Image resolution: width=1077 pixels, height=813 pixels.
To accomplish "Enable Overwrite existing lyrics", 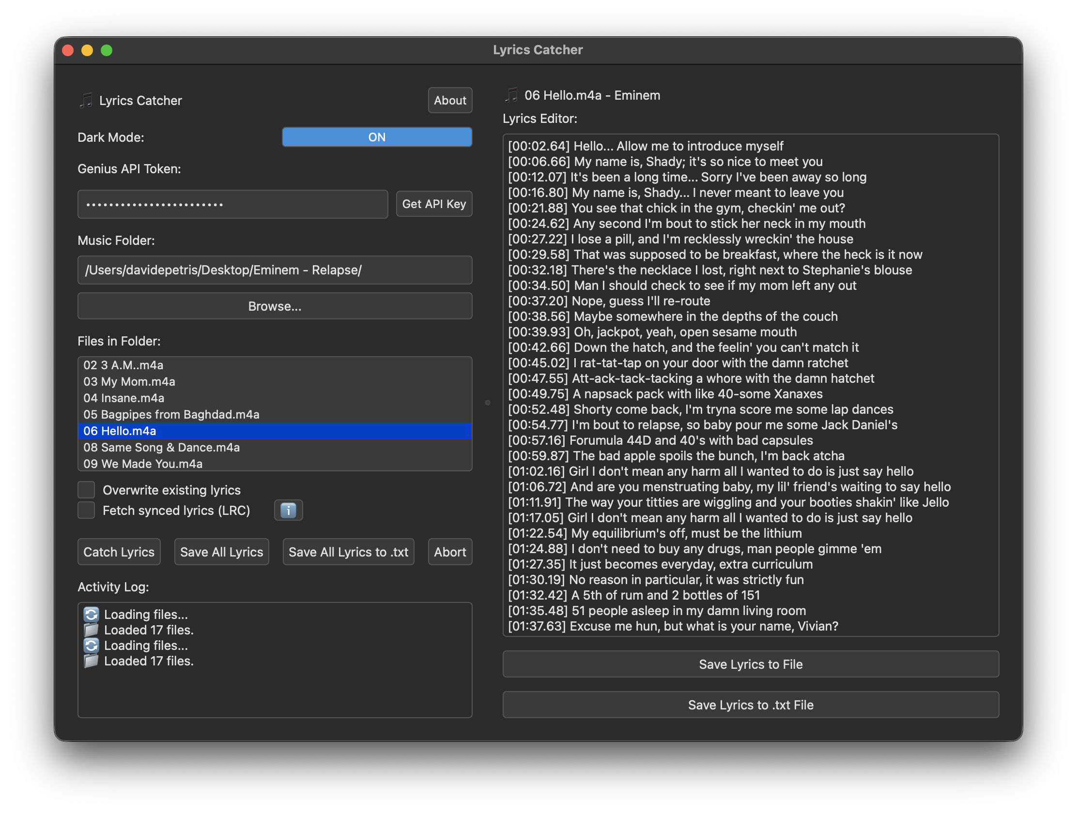I will (86, 489).
